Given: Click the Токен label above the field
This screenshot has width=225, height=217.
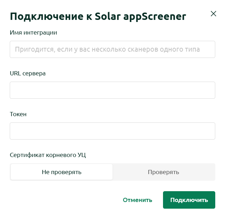Looking at the screenshot, I should 18,114.
